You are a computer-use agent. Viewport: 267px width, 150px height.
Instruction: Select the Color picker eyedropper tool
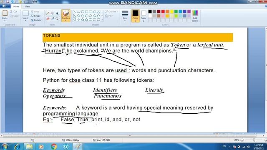point(53,19)
